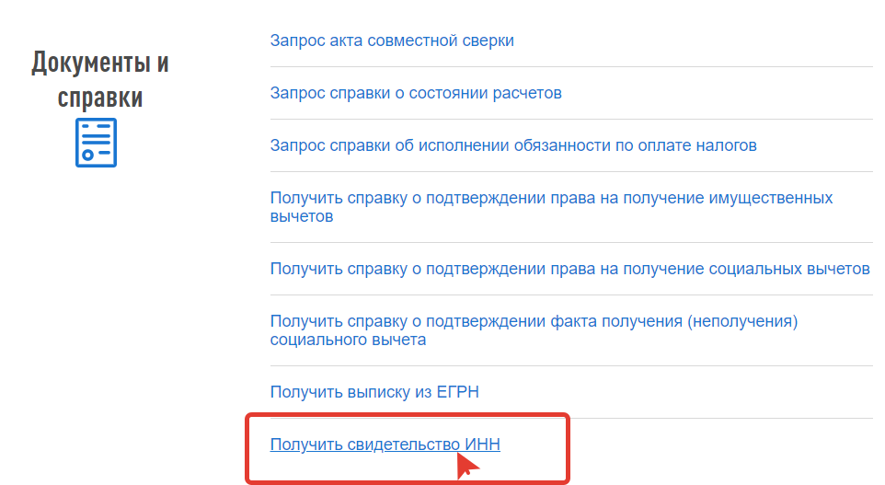Select link ending with 'имущественных вычетов'
Viewport: 885px width, 485px height.
(x=551, y=207)
